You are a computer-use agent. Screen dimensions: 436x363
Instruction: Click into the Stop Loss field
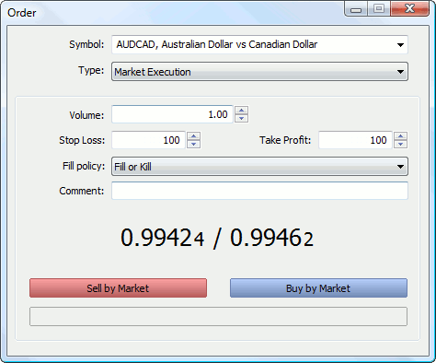pyautogui.click(x=148, y=140)
